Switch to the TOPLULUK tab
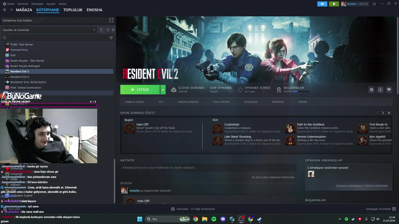Screen dimensions: 399x224 (x=73, y=10)
